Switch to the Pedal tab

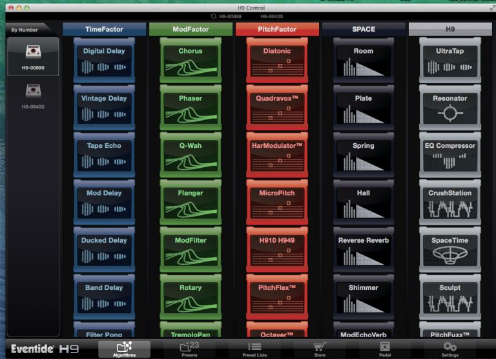click(385, 349)
